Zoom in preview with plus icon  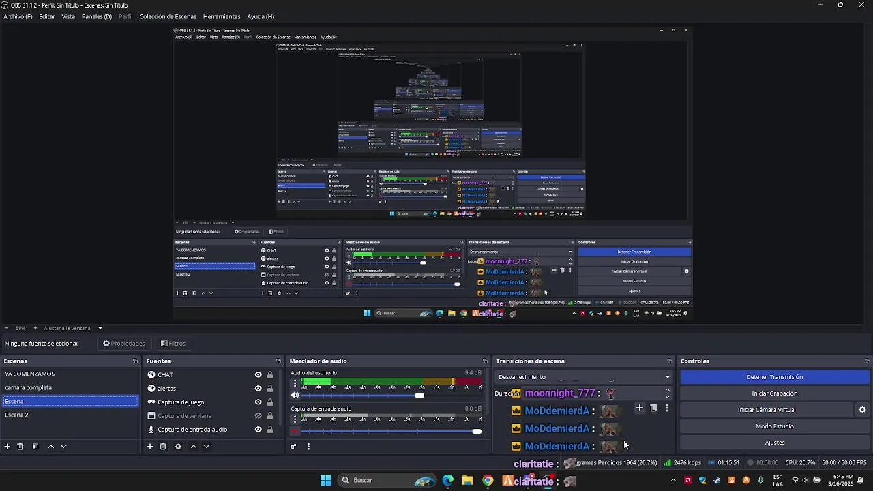point(35,328)
